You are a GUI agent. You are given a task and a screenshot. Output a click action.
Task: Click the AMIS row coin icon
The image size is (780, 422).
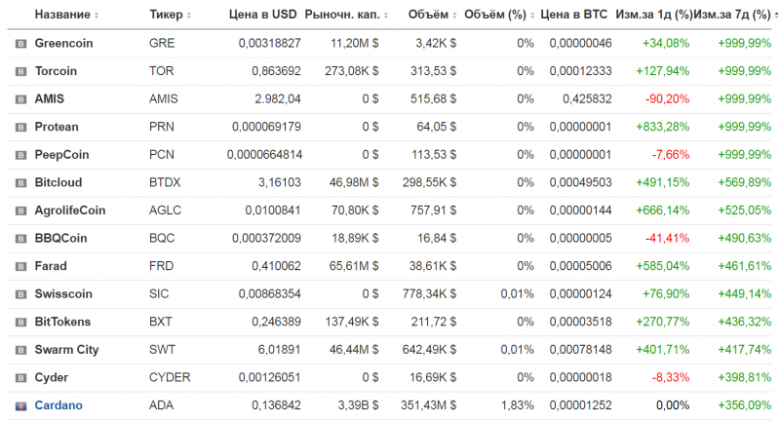pyautogui.click(x=20, y=99)
